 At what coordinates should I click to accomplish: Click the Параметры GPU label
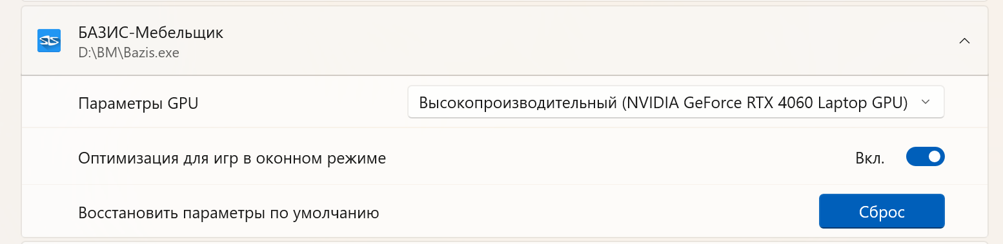138,103
